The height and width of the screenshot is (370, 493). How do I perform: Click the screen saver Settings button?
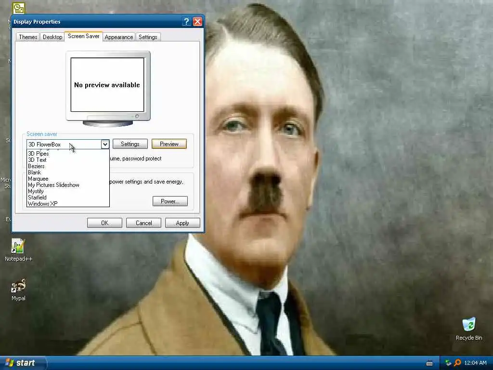tap(130, 144)
